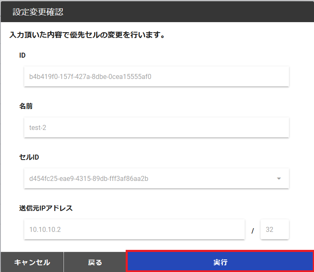Click the ID field with b4b419f0 value
Viewport: 314px width, 272px height.
click(157, 76)
